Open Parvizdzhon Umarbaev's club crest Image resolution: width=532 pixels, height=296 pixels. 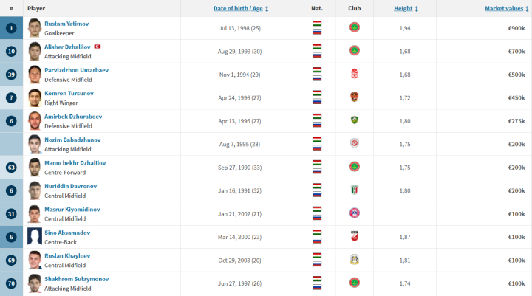click(x=355, y=74)
